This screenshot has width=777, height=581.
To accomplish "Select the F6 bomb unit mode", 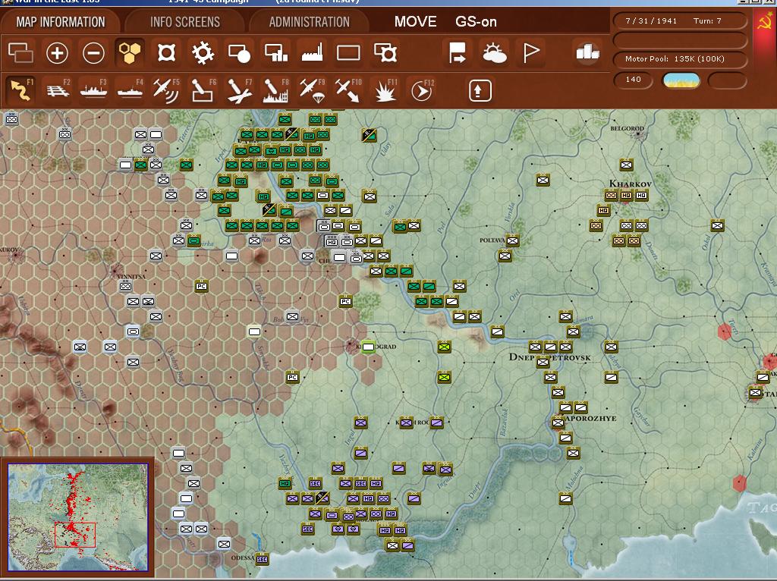I will tap(203, 90).
